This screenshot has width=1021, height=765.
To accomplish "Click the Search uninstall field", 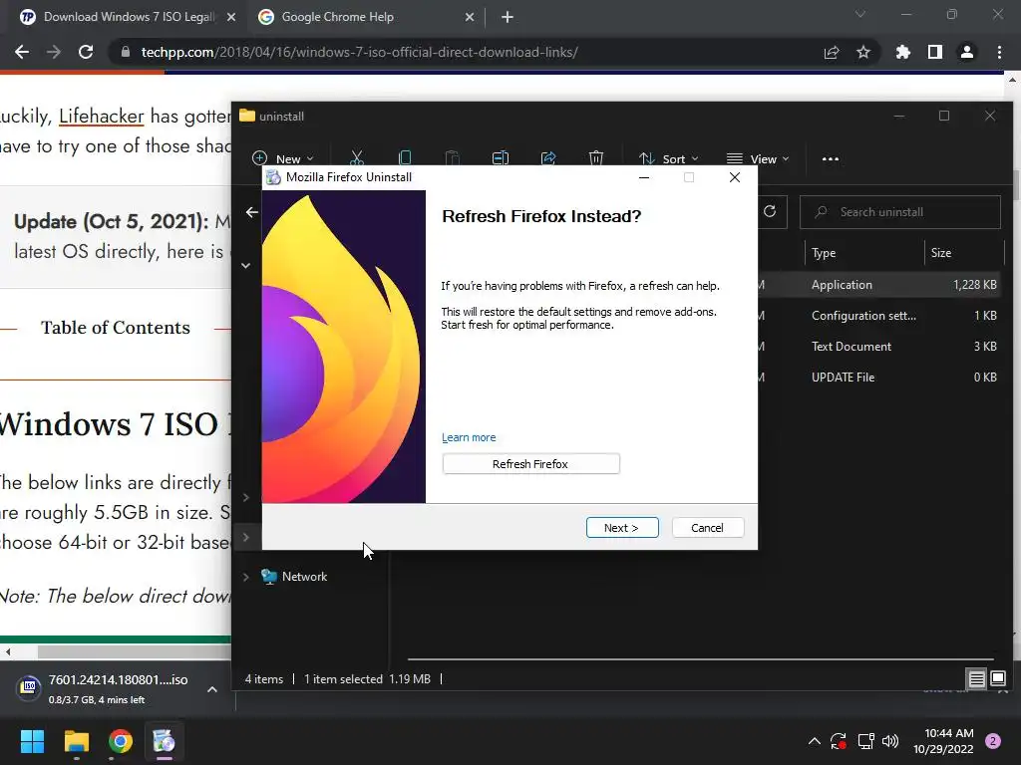I will pos(900,212).
